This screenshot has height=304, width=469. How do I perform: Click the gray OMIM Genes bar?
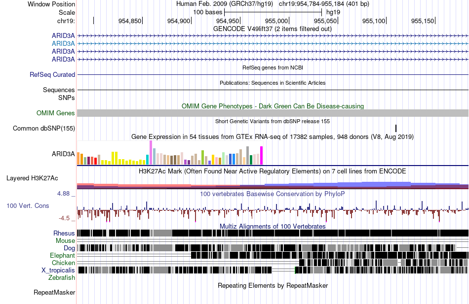coord(273,113)
